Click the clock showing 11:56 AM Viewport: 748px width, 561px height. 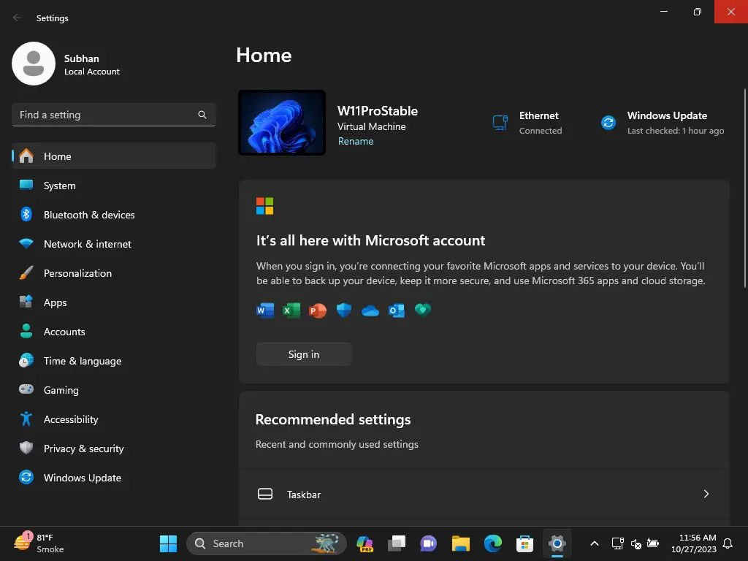coord(694,543)
